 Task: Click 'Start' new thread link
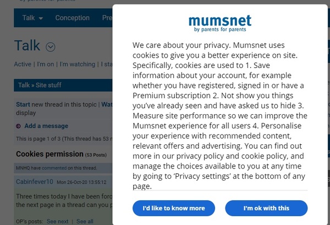23,104
